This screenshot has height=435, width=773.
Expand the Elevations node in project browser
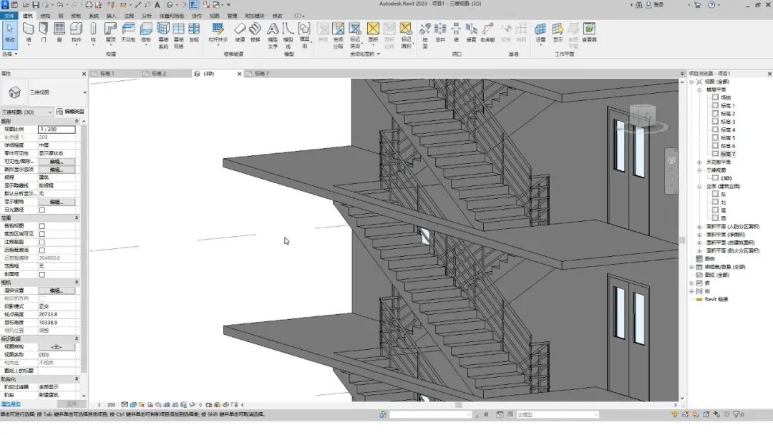(x=699, y=187)
